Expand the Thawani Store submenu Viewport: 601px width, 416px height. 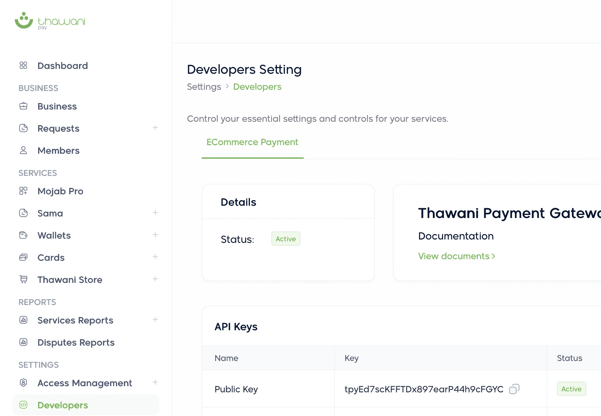[155, 279]
